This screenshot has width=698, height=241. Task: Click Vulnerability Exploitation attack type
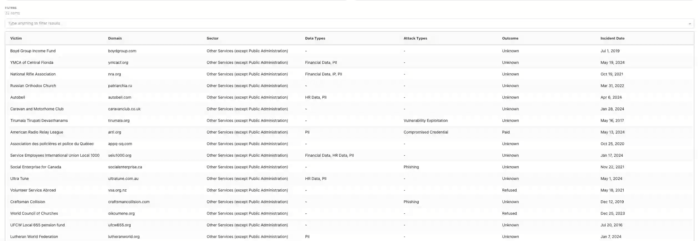(x=426, y=120)
